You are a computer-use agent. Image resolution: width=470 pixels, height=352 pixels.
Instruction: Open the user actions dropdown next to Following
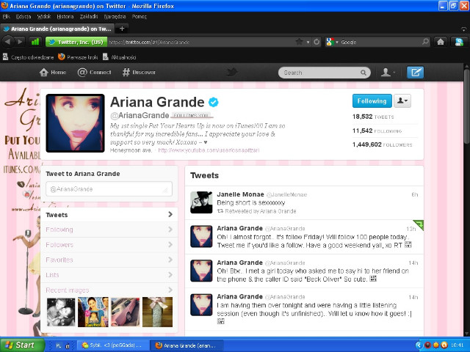tap(402, 101)
